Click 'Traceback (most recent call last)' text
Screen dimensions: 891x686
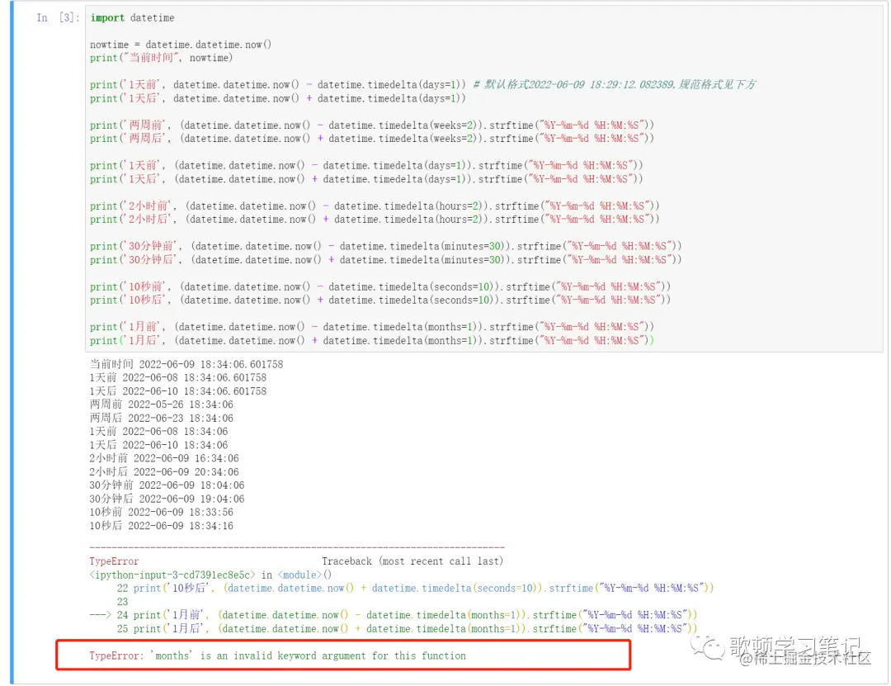pyautogui.click(x=412, y=561)
